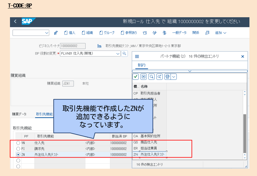Click the search list vertical scrollbar thumb
The width and height of the screenshot is (257, 176).
click(x=245, y=133)
